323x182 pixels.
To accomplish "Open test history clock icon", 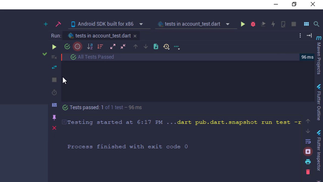I will (x=166, y=47).
